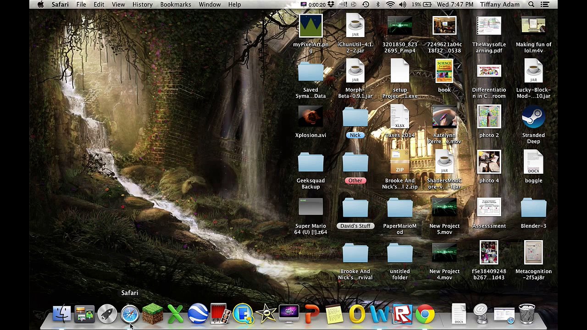Open Photo Booth in the dock
This screenshot has width=587, height=330.
click(221, 314)
